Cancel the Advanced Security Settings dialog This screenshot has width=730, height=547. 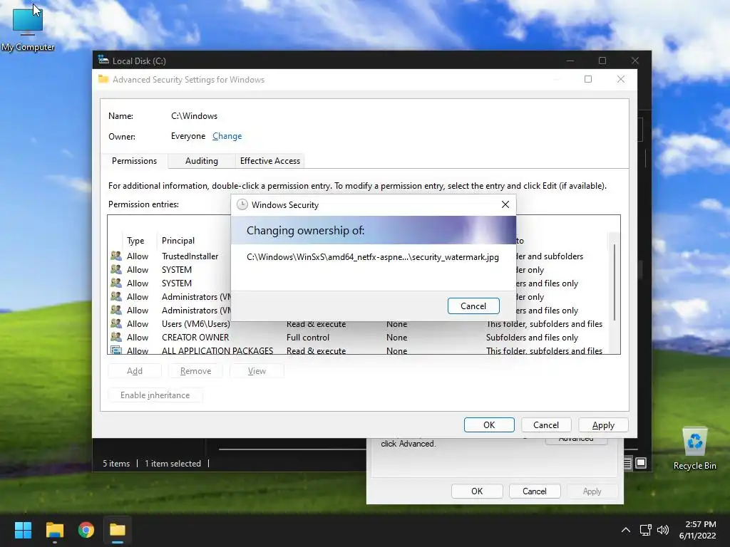point(545,424)
